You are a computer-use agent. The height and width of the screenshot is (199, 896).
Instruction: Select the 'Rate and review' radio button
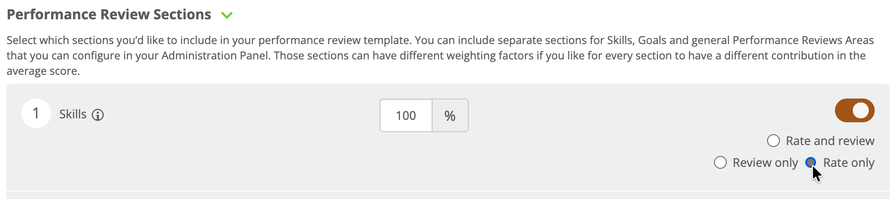tap(773, 141)
